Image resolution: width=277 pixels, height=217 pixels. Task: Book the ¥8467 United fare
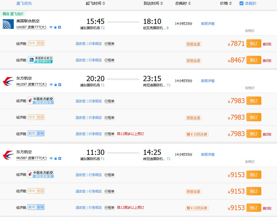pyautogui.click(x=254, y=60)
